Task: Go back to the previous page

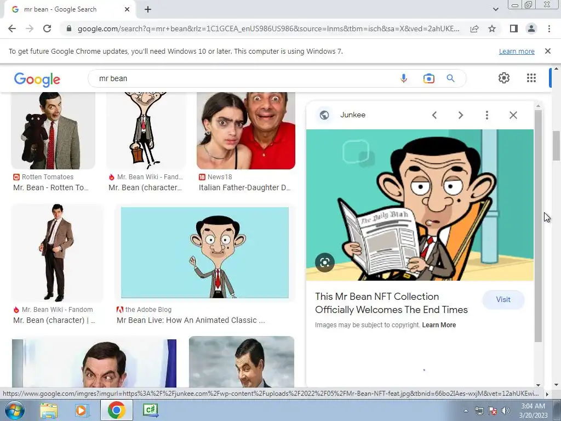Action: coord(12,29)
